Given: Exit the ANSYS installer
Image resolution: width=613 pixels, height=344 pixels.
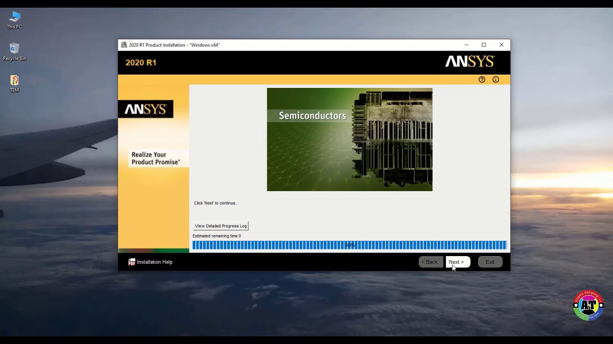Looking at the screenshot, I should [490, 262].
